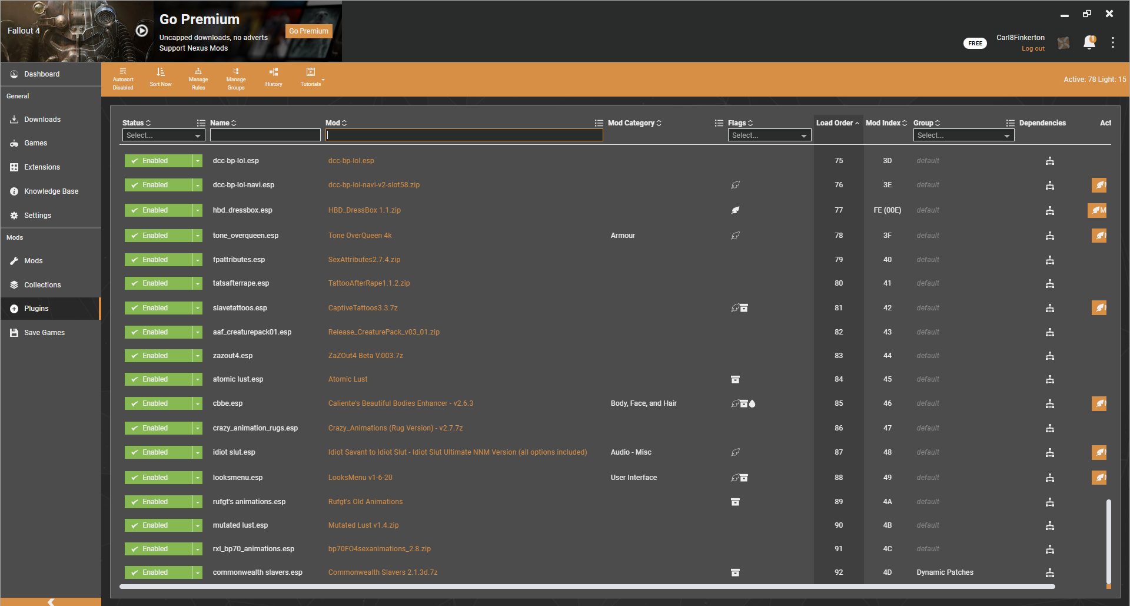This screenshot has height=606, width=1130.
Task: Collapse the sidebar with bottom arrow
Action: (51, 602)
